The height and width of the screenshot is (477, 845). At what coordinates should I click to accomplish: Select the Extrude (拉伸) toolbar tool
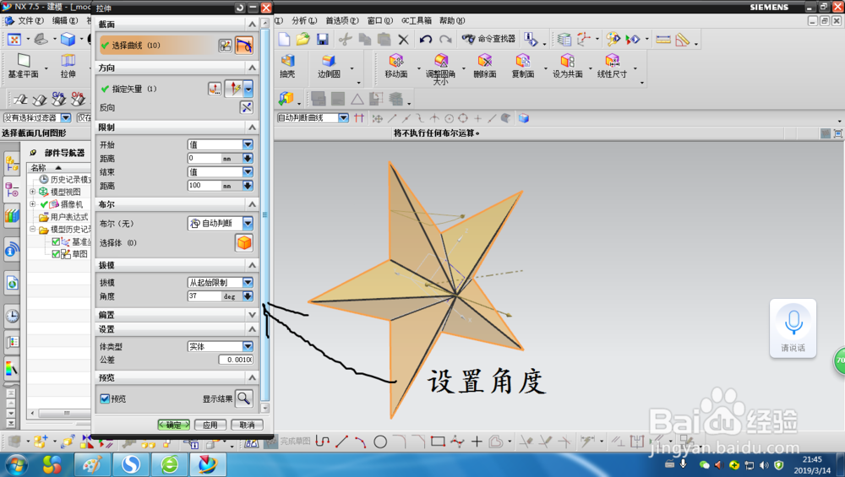click(68, 66)
